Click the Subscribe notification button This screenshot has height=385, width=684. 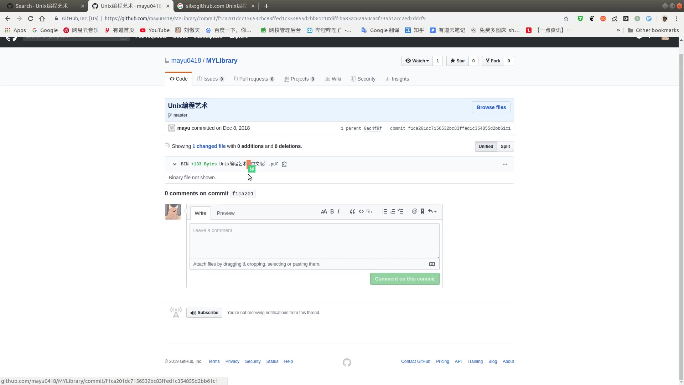pyautogui.click(x=204, y=313)
